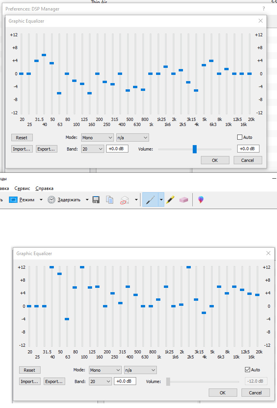Click the Задержать clock icon

point(51,200)
